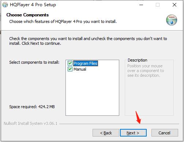Click the red arrow pointing at Next
This screenshot has height=142, width=184.
[x=138, y=118]
